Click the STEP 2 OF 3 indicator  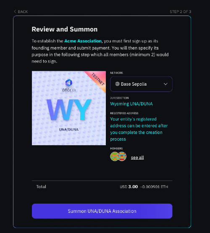tap(181, 12)
